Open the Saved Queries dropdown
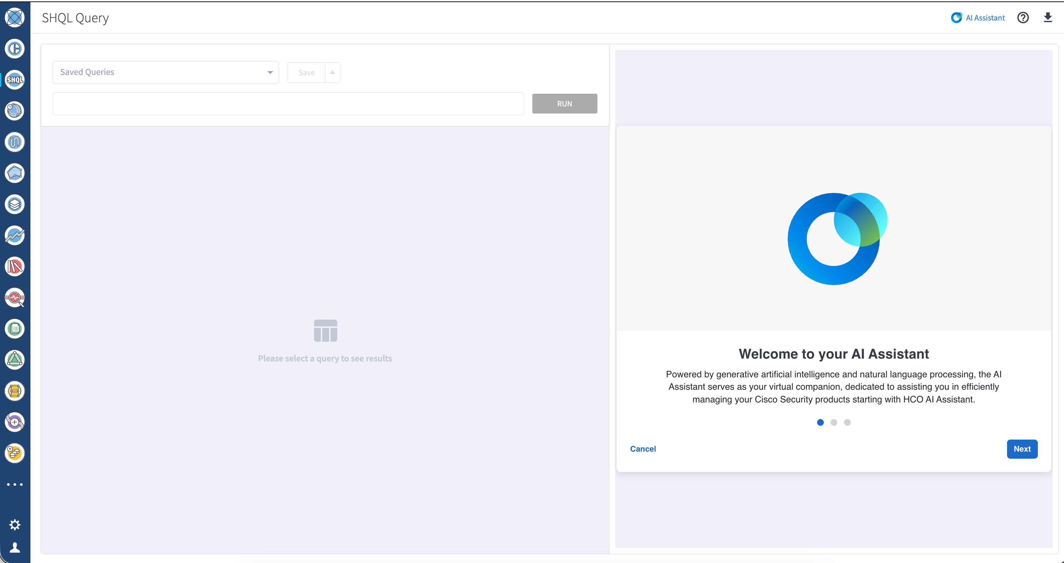 [166, 72]
